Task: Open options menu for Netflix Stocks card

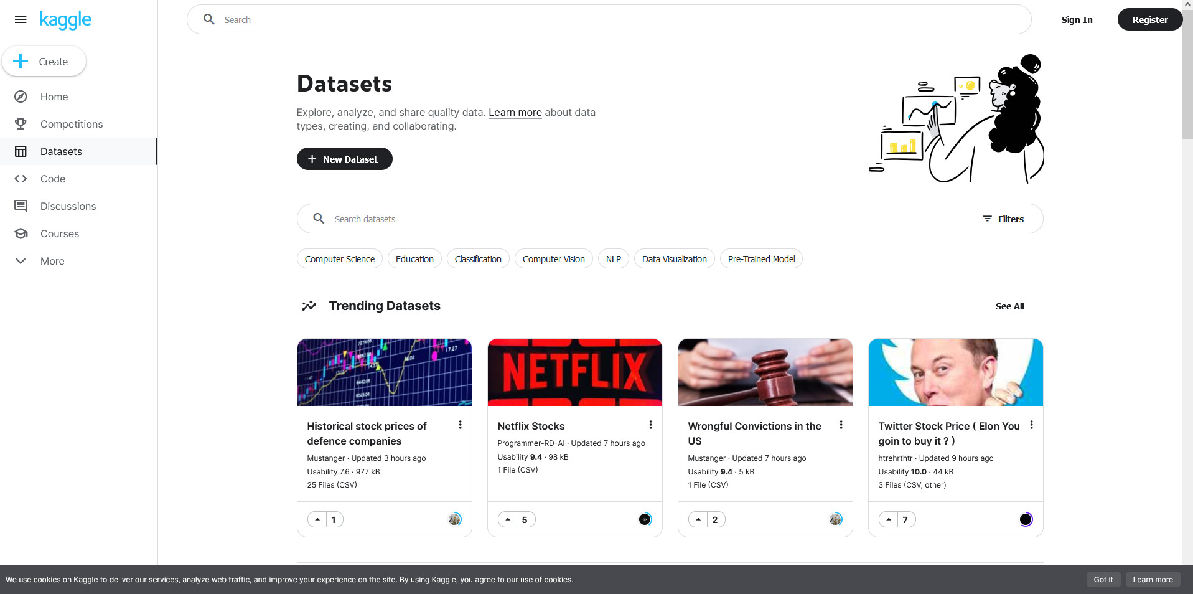Action: [x=650, y=425]
